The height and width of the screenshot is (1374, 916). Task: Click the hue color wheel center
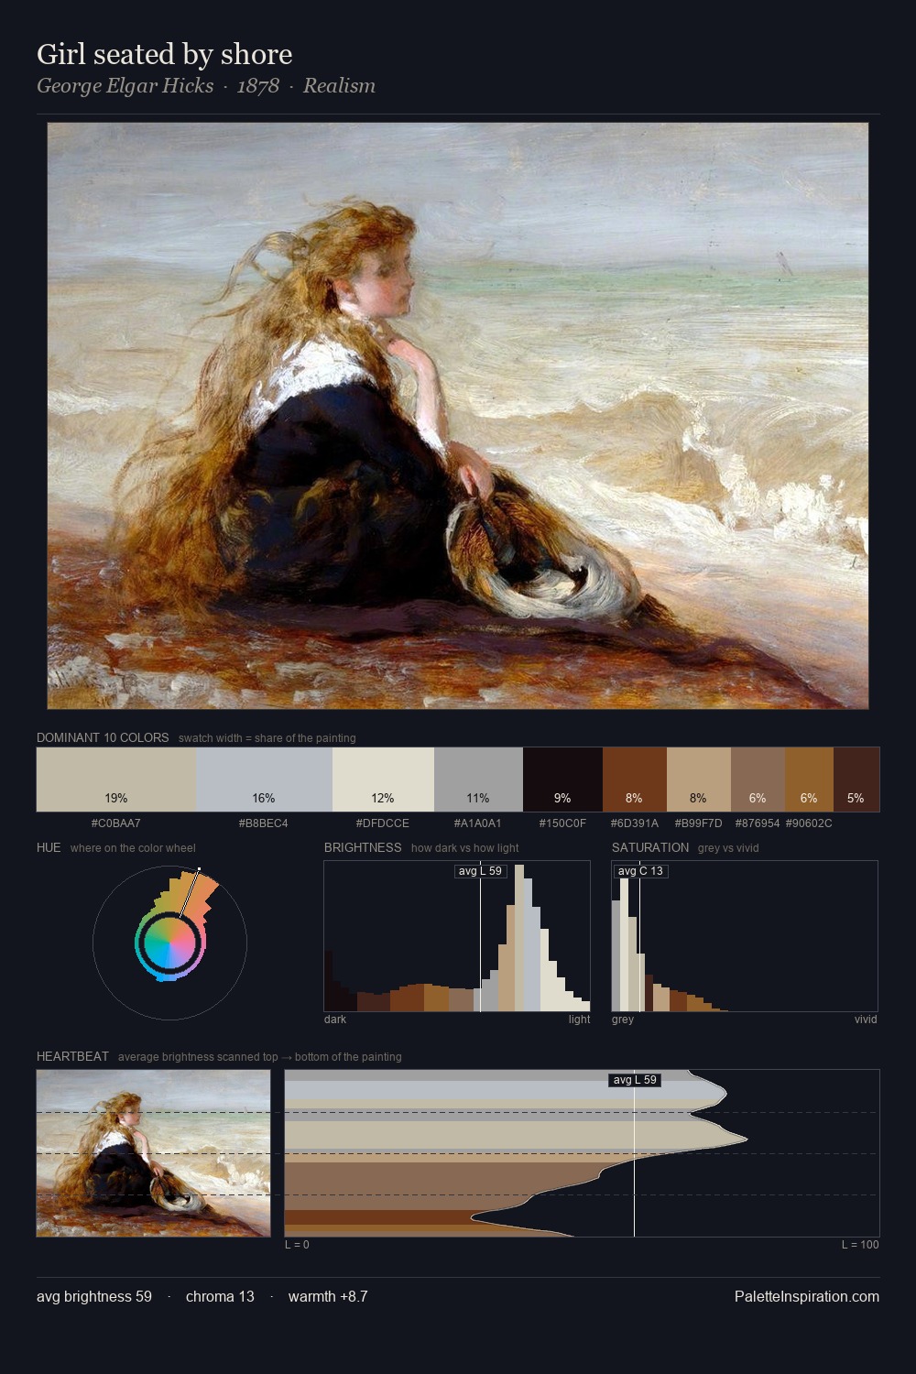click(169, 943)
